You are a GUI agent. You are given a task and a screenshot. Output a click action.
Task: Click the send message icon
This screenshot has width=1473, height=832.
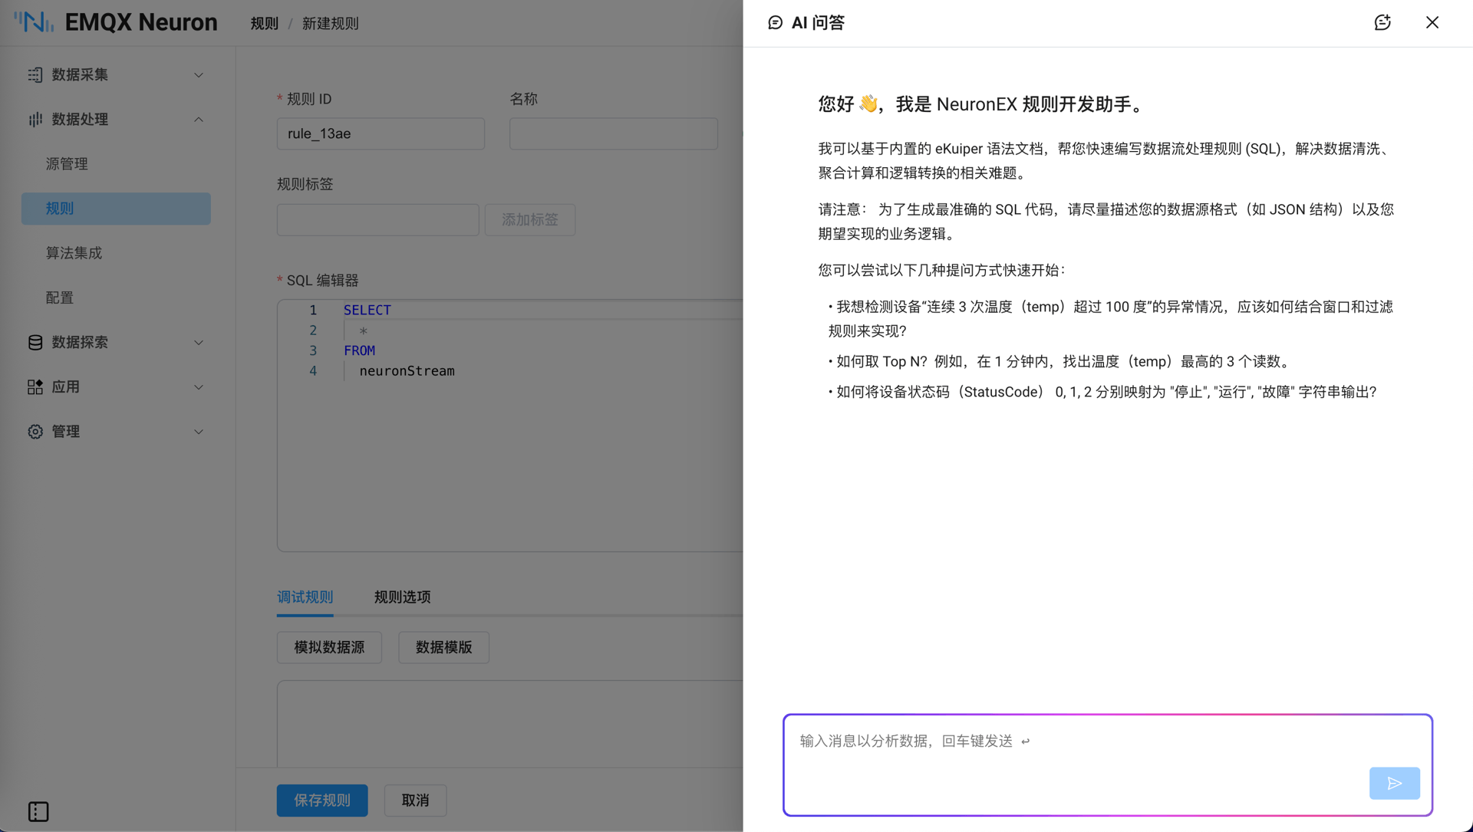pos(1394,783)
